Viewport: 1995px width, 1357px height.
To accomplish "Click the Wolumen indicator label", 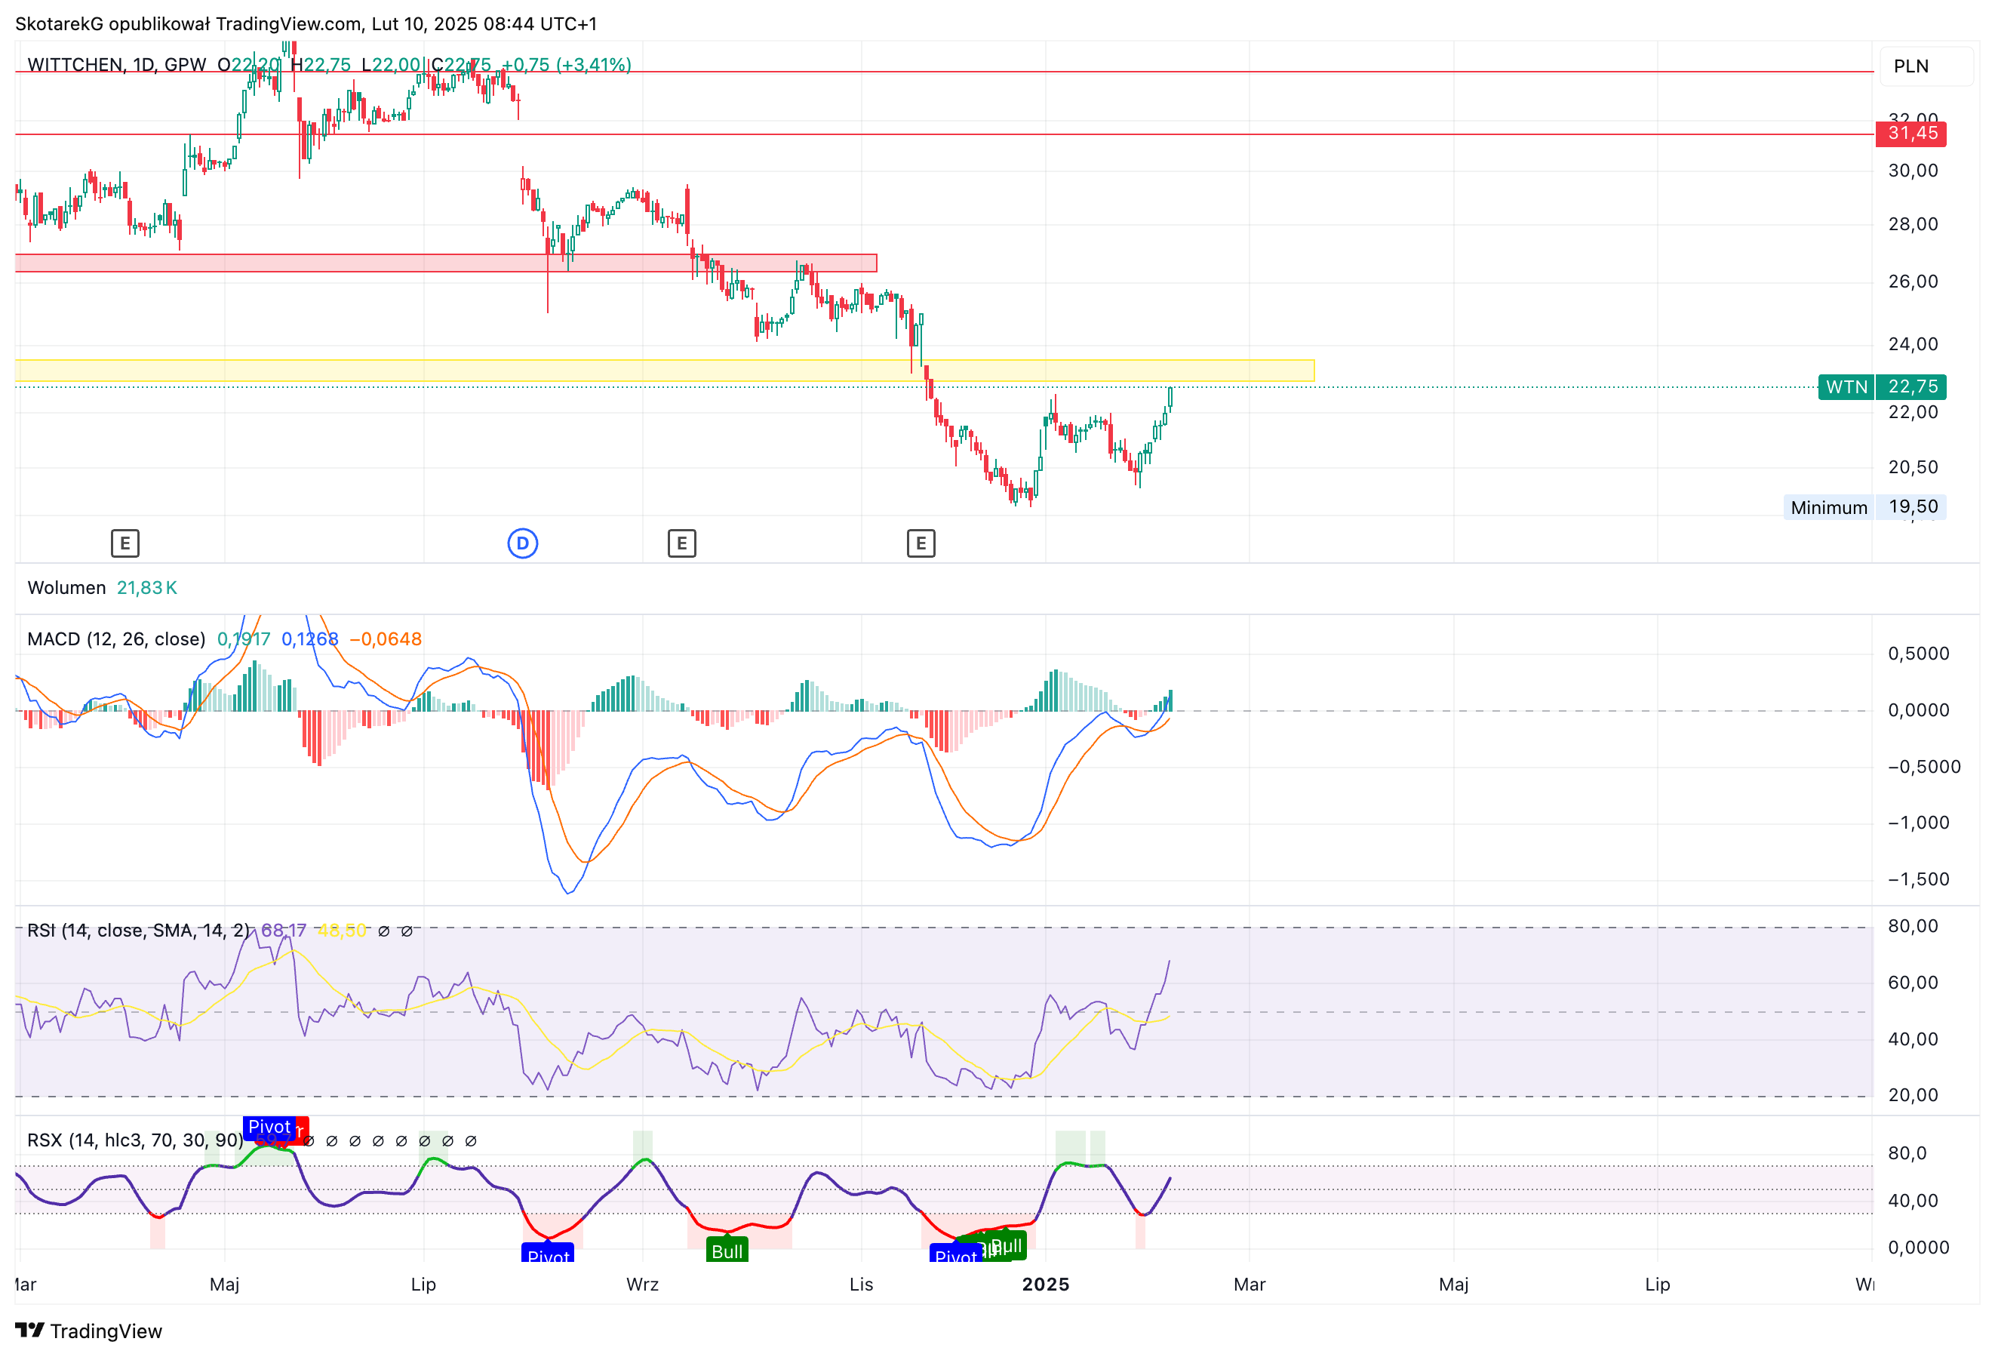I will click(67, 587).
